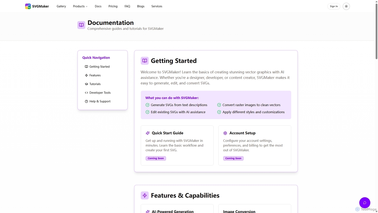This screenshot has width=378, height=213.
Task: Open the Account Setup card title
Action: [242, 133]
